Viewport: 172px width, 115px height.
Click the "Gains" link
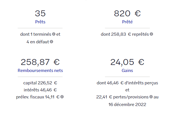click(127, 71)
